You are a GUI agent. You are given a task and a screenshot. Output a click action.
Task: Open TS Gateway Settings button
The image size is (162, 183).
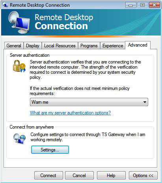click(50, 149)
